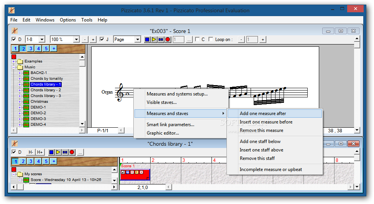Click the Examples folder icon

20,61
